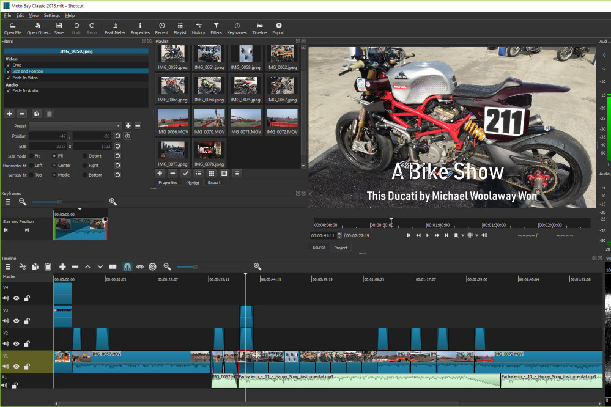The width and height of the screenshot is (611, 407).
Task: Open keyframes panel hamburger menu
Action: coord(8,202)
